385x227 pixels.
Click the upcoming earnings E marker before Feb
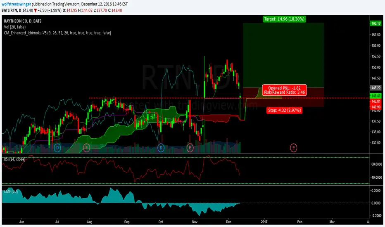click(293, 148)
